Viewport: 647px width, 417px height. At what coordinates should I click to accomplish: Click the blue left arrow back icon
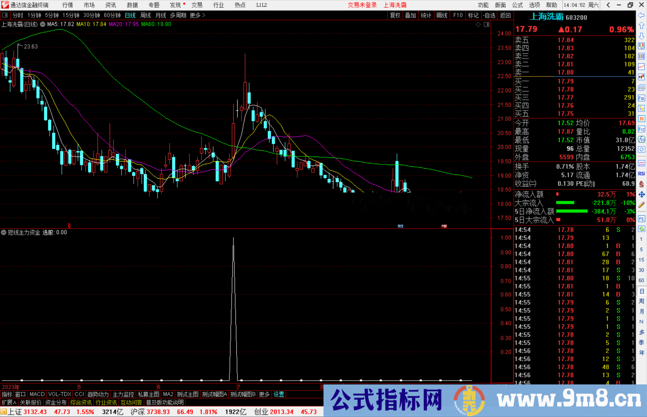641,15
